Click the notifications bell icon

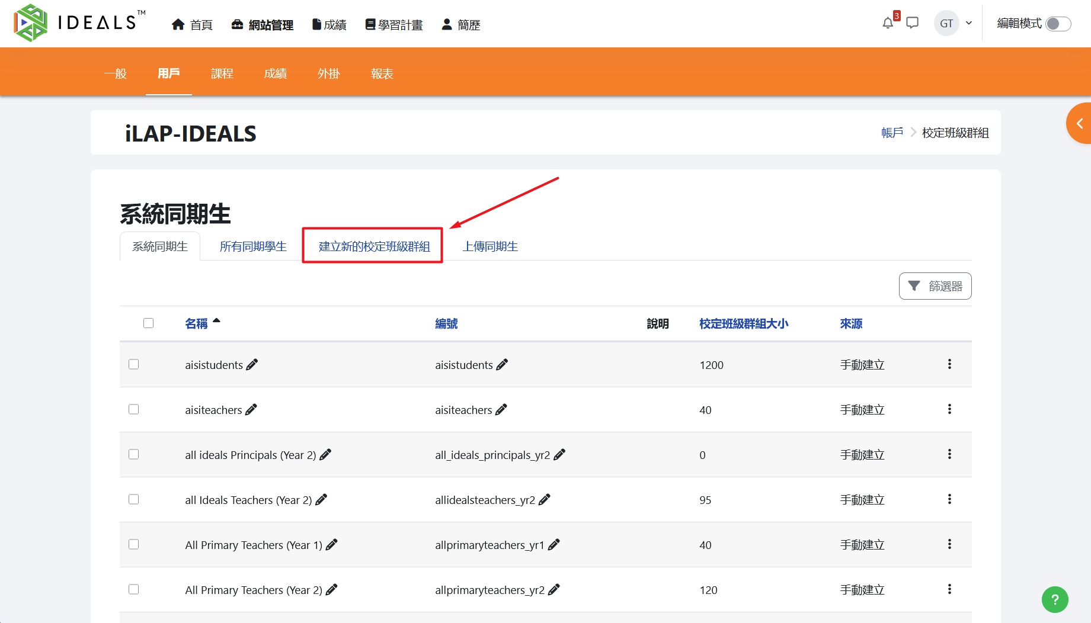(887, 24)
